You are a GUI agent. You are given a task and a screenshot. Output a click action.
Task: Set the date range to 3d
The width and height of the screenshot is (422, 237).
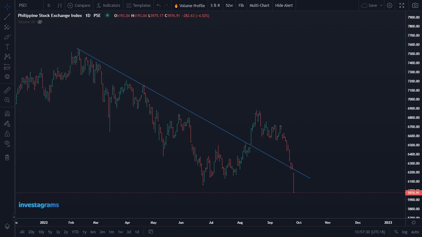129,232
